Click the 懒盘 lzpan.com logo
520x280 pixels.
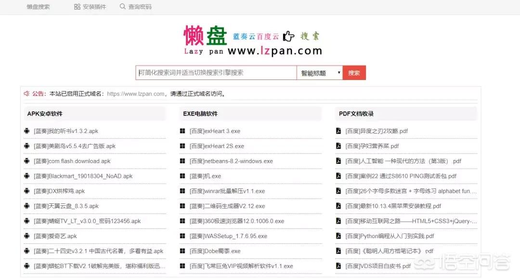[253, 40]
